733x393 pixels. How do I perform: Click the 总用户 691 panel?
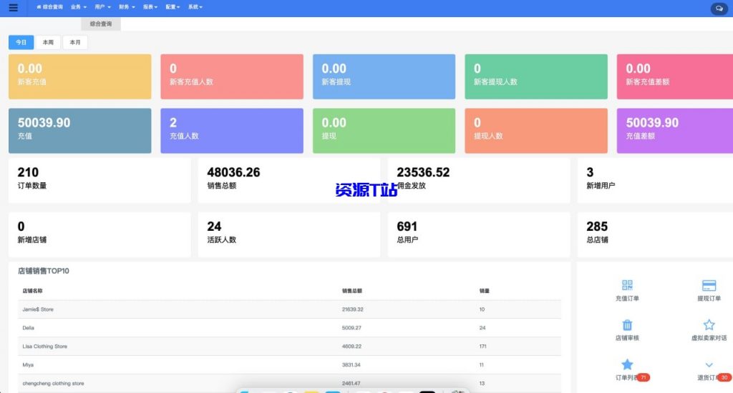(479, 235)
